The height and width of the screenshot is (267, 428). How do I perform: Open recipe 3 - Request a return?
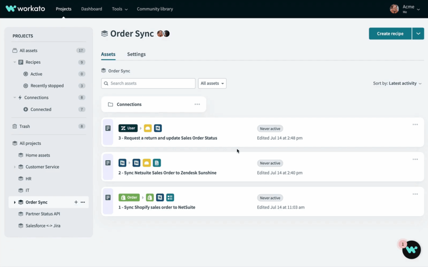coord(168,138)
